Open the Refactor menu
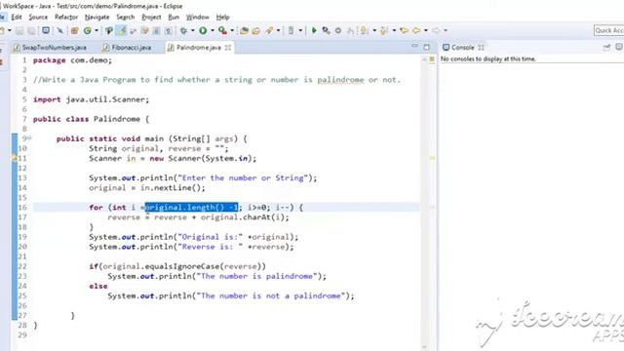Viewport: 624px width, 351px height. coord(66,18)
